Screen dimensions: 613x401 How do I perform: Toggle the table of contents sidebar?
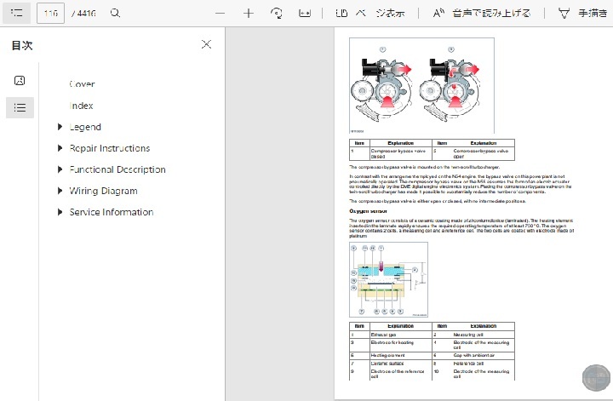16,14
